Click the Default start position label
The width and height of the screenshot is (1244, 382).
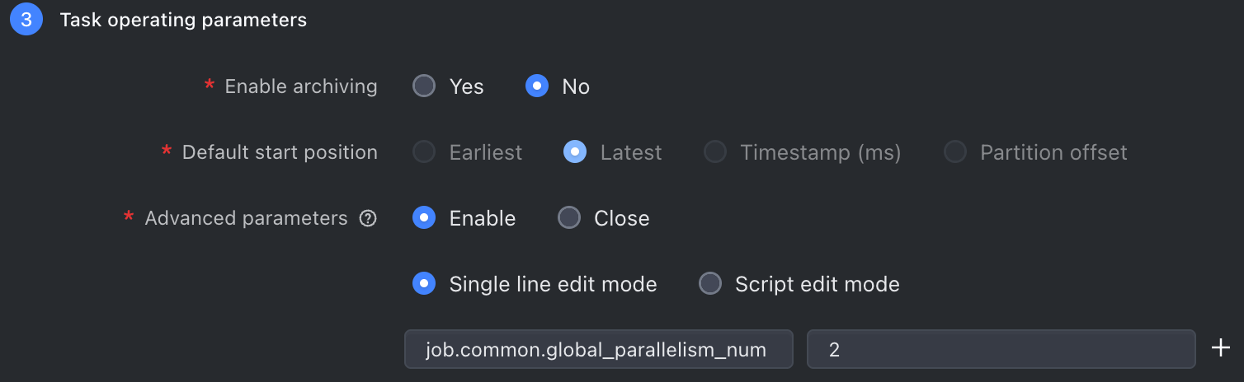[280, 152]
